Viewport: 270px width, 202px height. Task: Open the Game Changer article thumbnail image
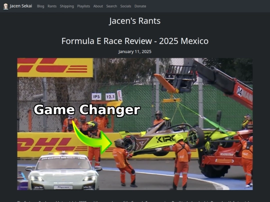135,124
